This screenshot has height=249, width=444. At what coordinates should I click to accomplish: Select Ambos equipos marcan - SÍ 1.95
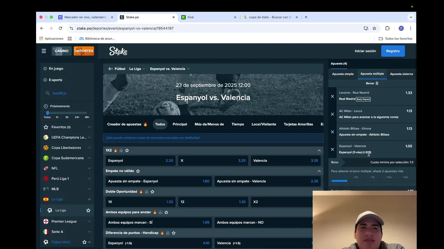pyautogui.click(x=159, y=222)
